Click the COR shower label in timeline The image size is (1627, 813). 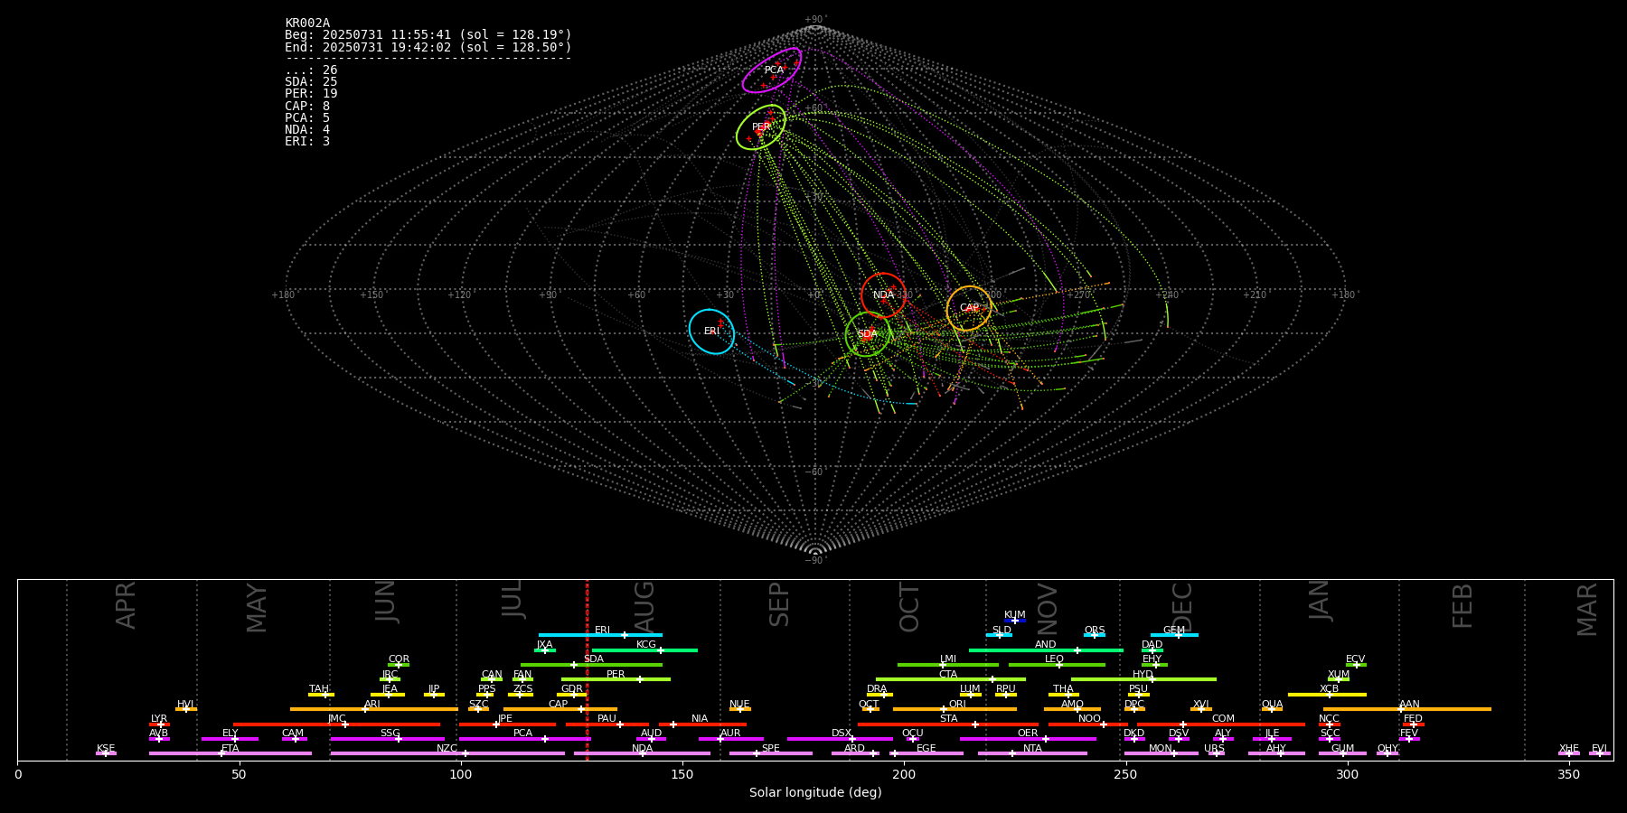pos(399,659)
